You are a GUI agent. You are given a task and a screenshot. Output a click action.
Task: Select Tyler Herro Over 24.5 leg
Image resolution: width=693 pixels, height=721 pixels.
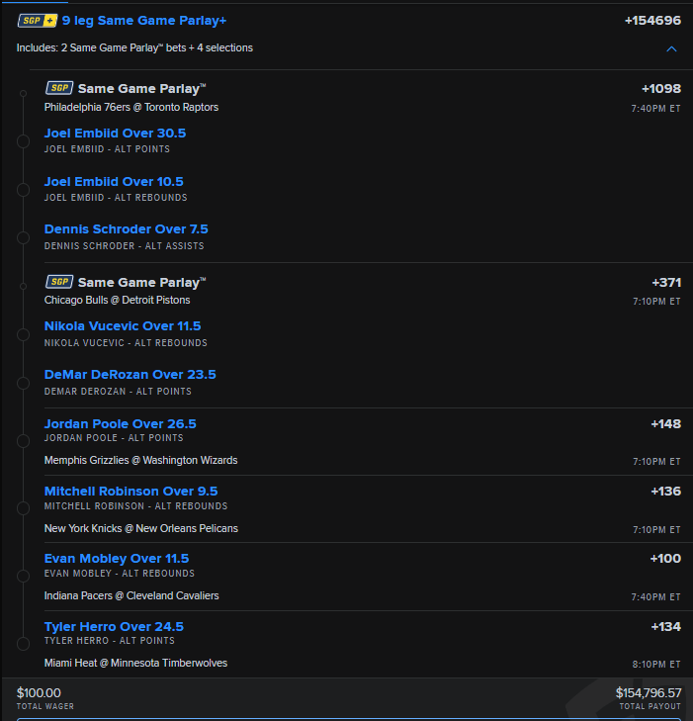(x=114, y=626)
